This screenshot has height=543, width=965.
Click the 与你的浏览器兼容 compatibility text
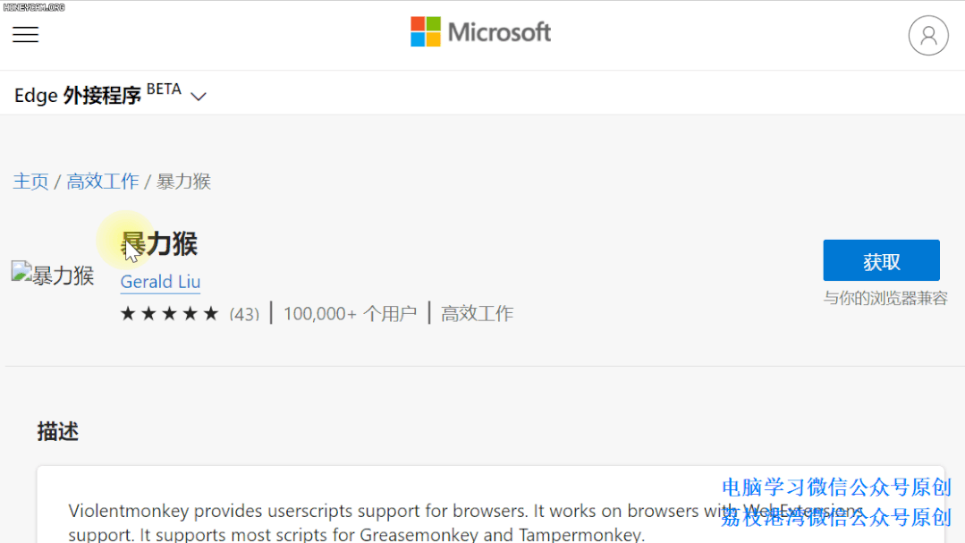pyautogui.click(x=885, y=299)
